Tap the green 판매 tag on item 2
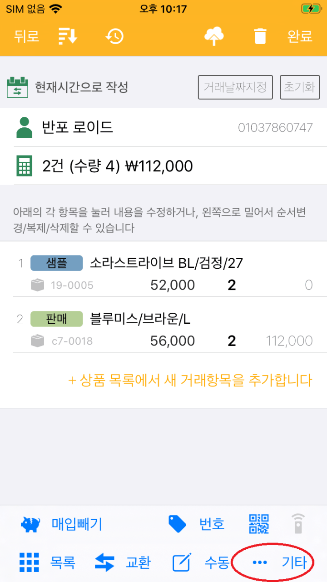The image size is (327, 582). (x=56, y=319)
